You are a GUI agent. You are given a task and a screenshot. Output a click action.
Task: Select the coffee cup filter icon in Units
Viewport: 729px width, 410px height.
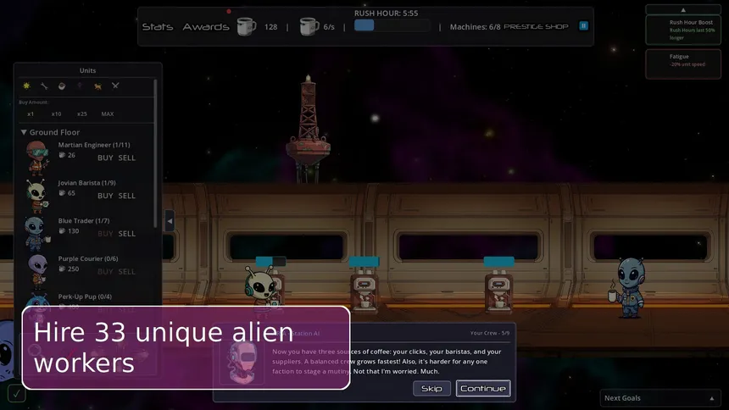pyautogui.click(x=62, y=86)
